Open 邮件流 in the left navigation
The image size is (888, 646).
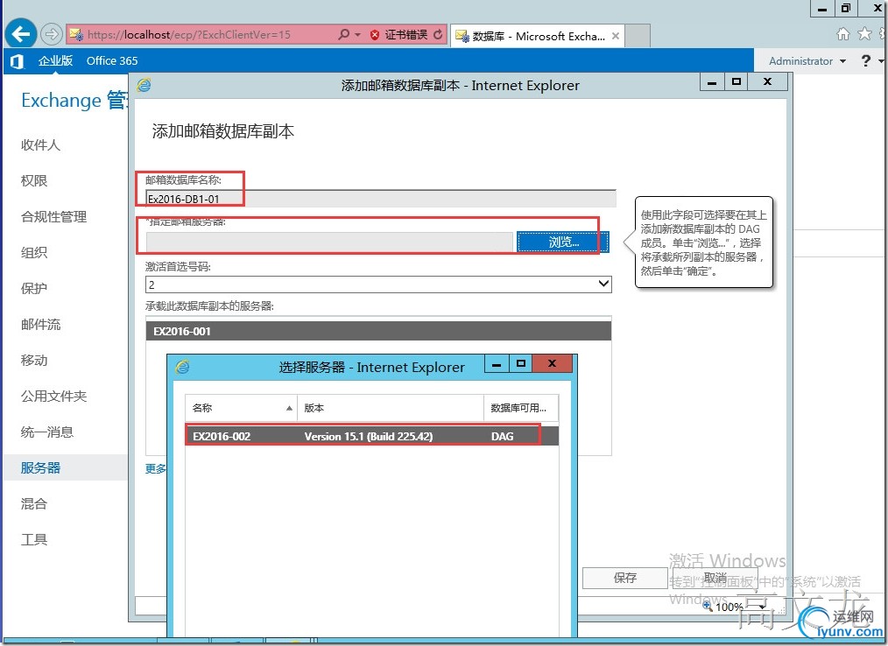[40, 325]
